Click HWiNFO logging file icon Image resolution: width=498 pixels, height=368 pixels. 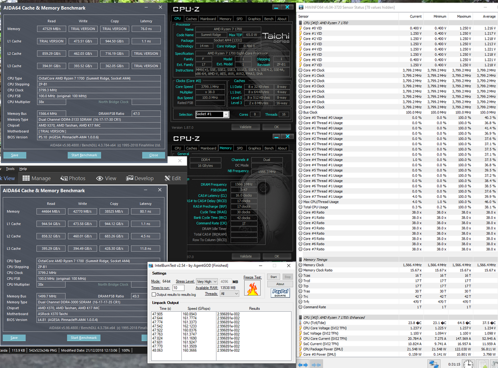point(483,364)
